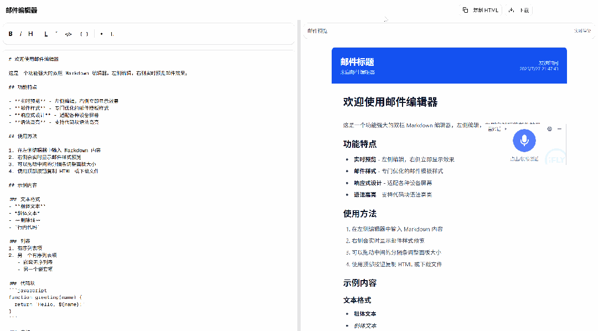This screenshot has width=598, height=331.
Task: Click the editor line '1. 有序列表项'
Action: pyautogui.click(x=25, y=248)
